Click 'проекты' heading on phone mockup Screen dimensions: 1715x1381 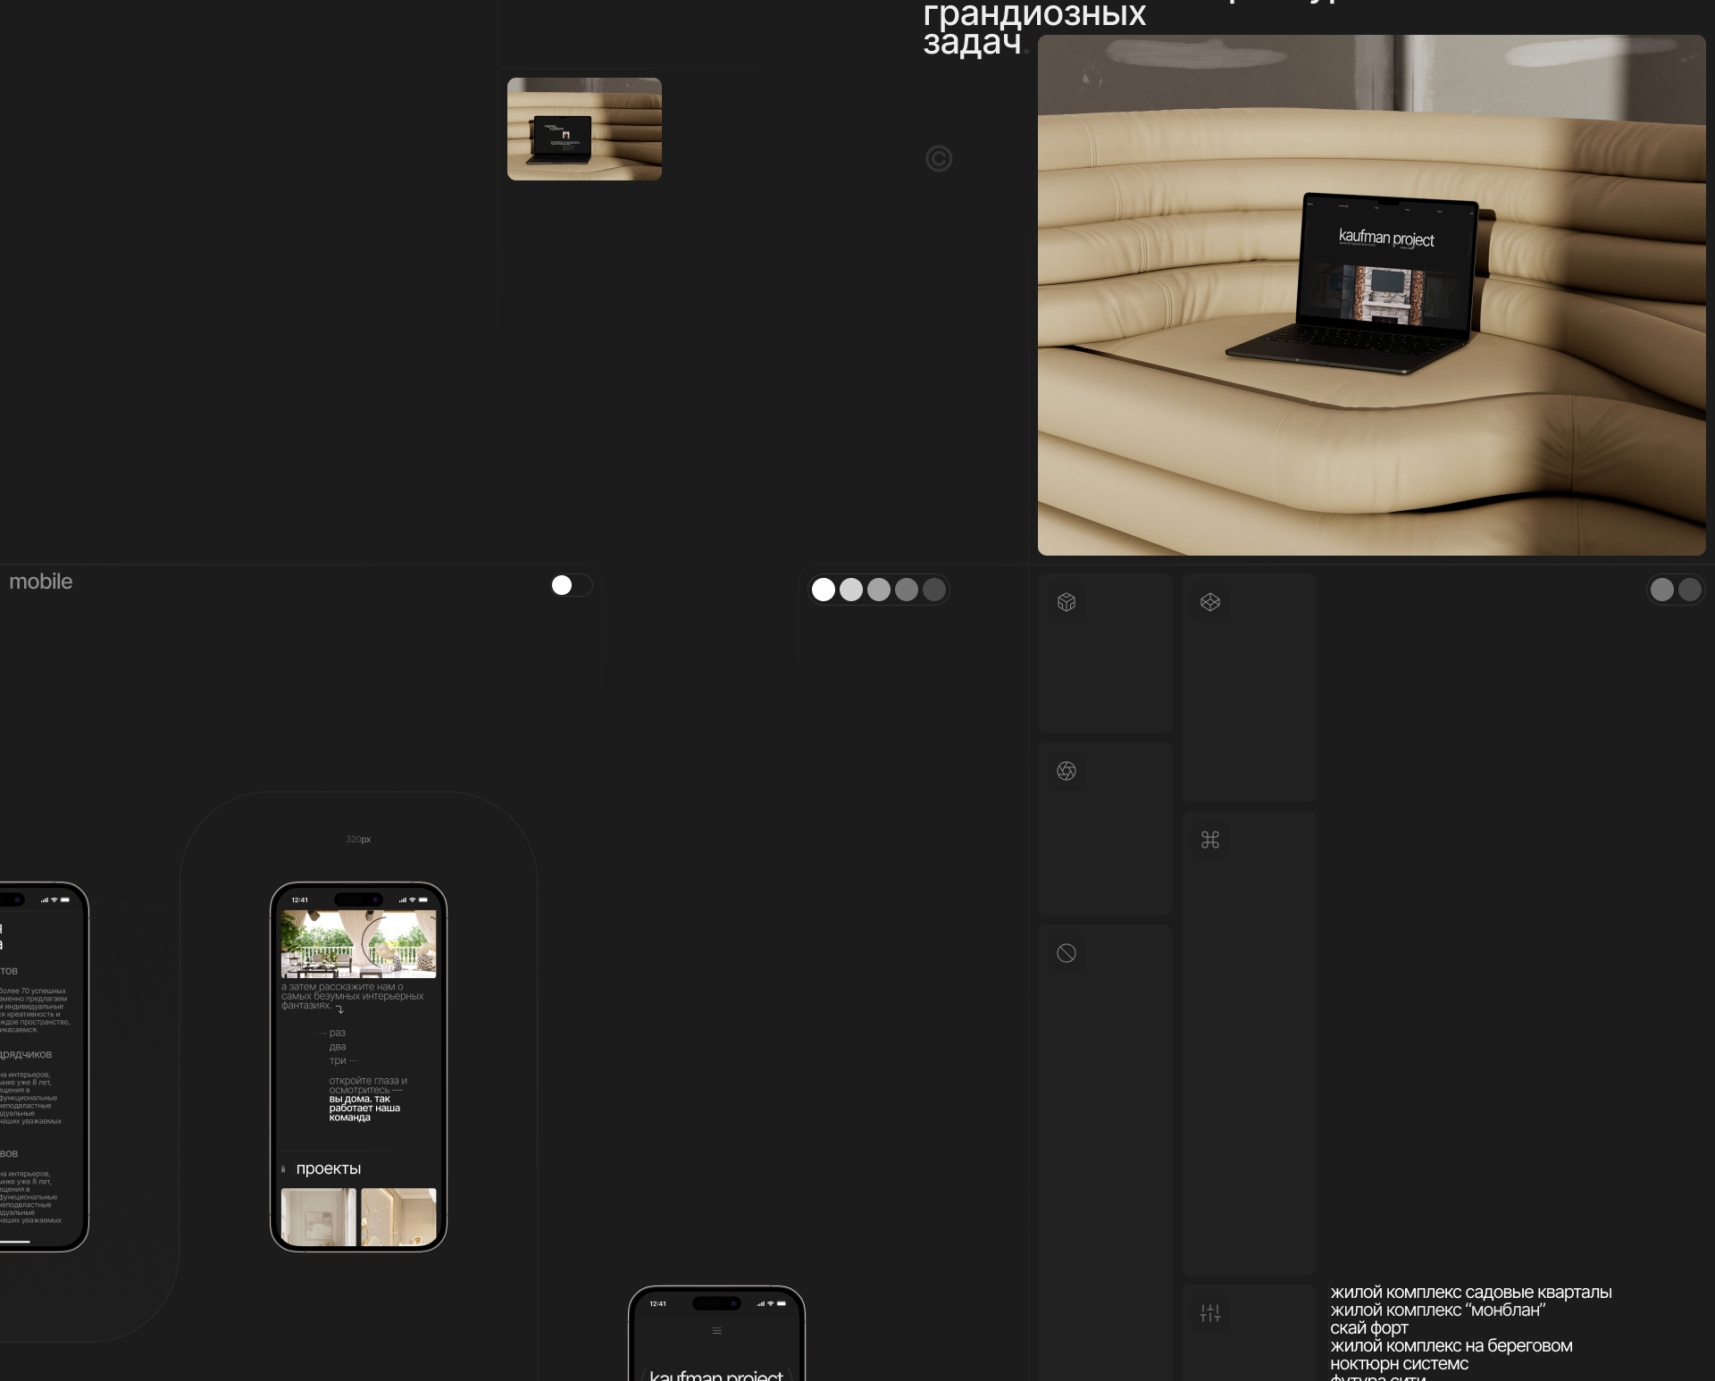[x=328, y=1168]
